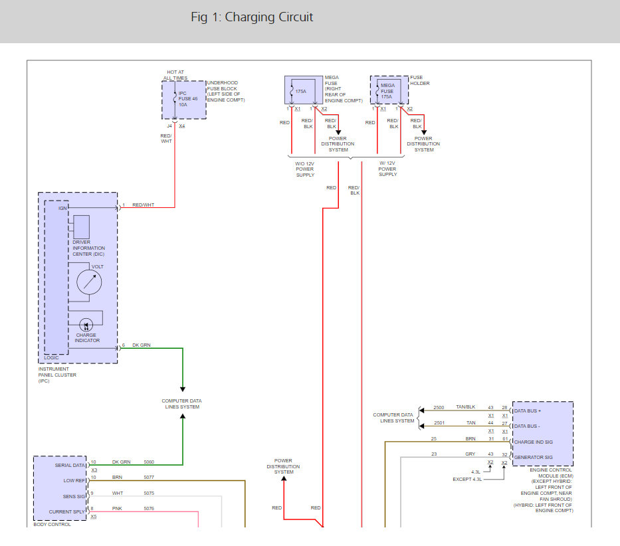Click the 'EXCEPT 4.3L' note
The height and width of the screenshot is (546, 620).
point(467,479)
